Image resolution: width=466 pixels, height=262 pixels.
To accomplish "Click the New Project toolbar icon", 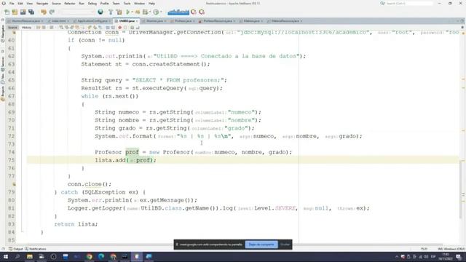I will click(x=15, y=12).
